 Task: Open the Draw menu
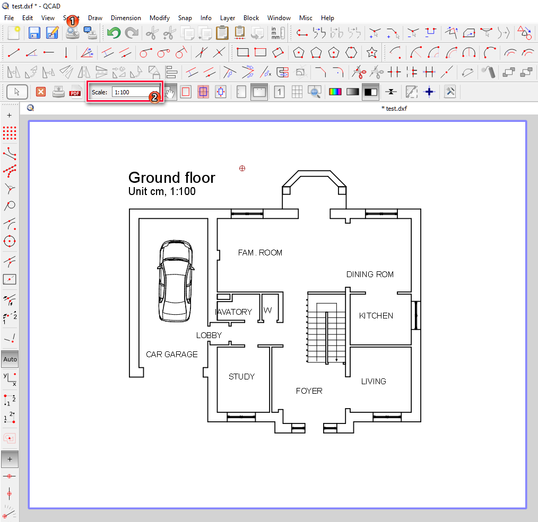click(x=95, y=18)
